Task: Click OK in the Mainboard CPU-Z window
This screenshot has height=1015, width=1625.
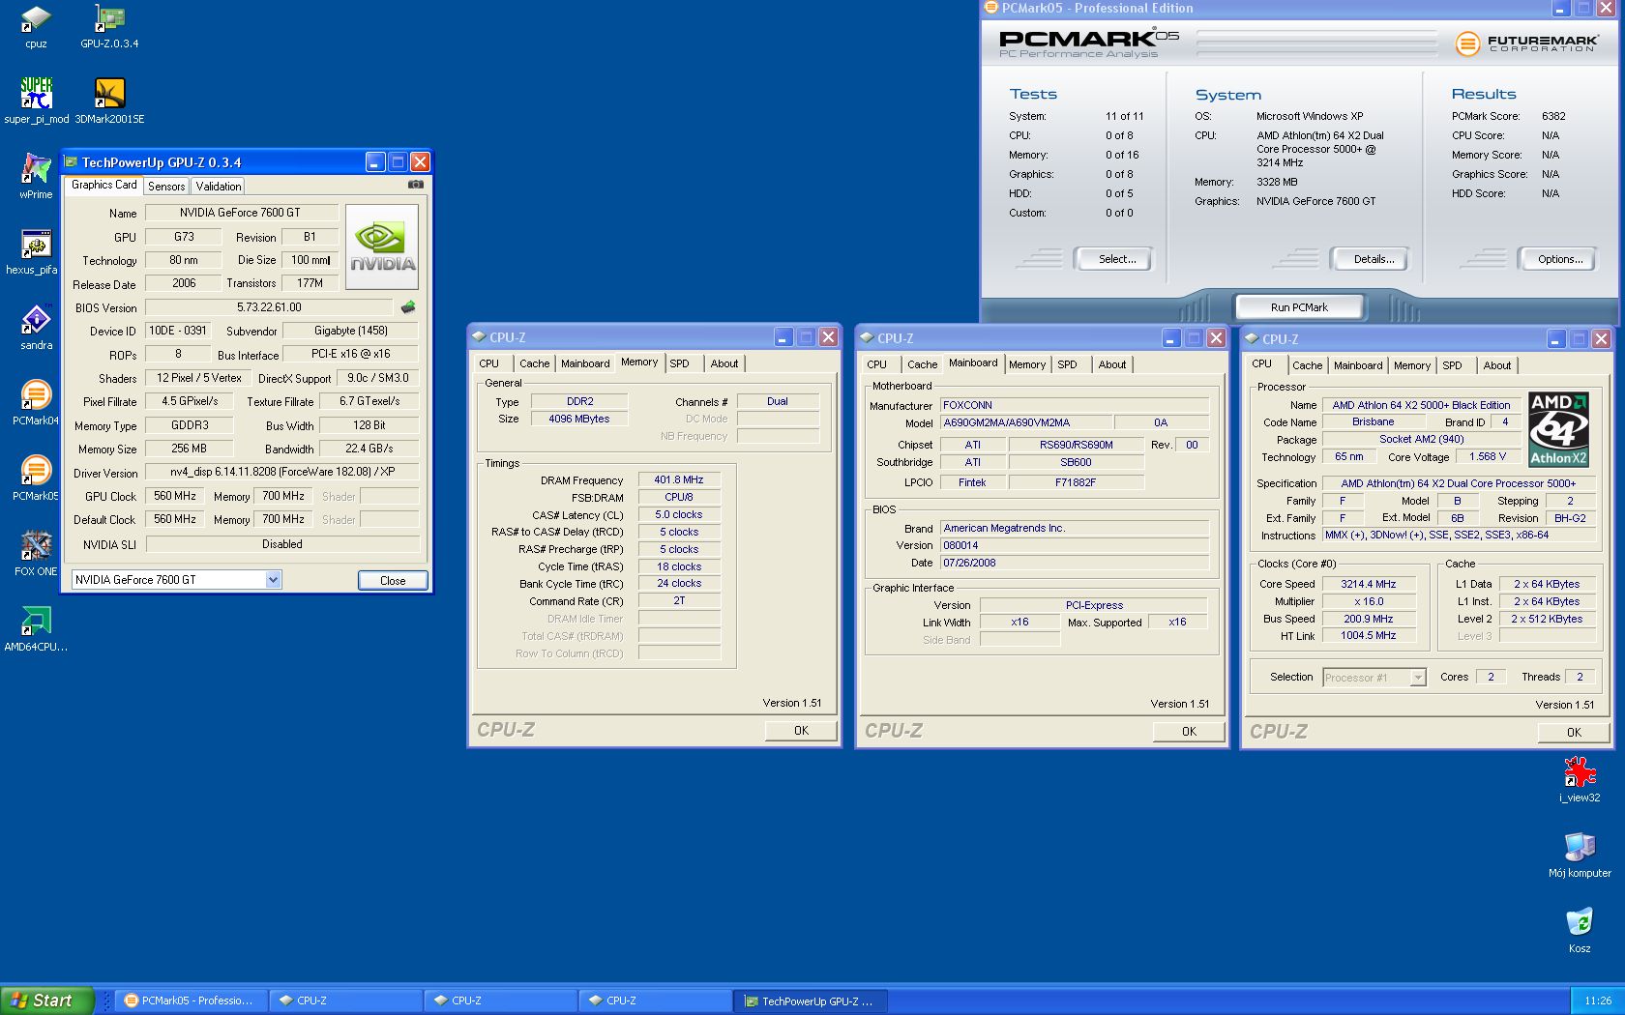Action: [x=1189, y=732]
